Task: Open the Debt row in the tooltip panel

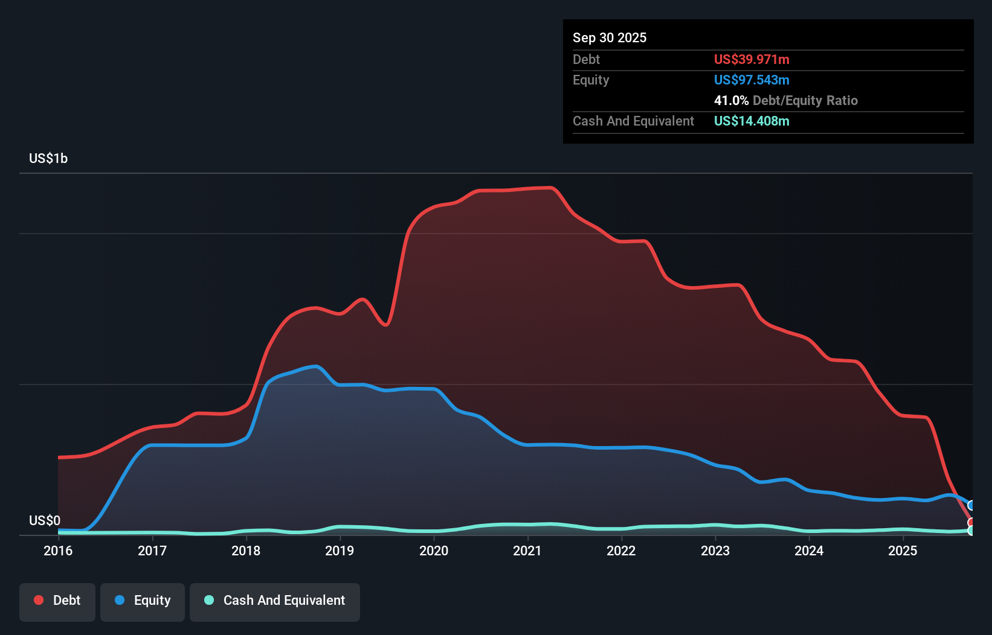Action: pos(586,60)
